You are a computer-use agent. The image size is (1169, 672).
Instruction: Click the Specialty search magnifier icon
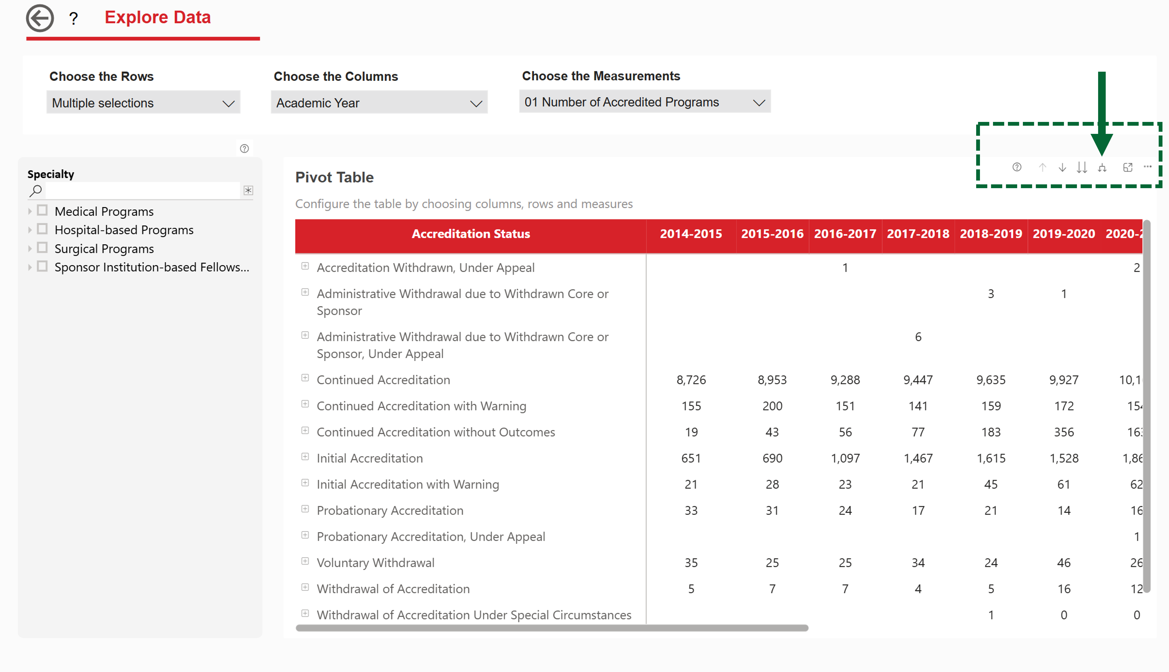[x=36, y=190]
